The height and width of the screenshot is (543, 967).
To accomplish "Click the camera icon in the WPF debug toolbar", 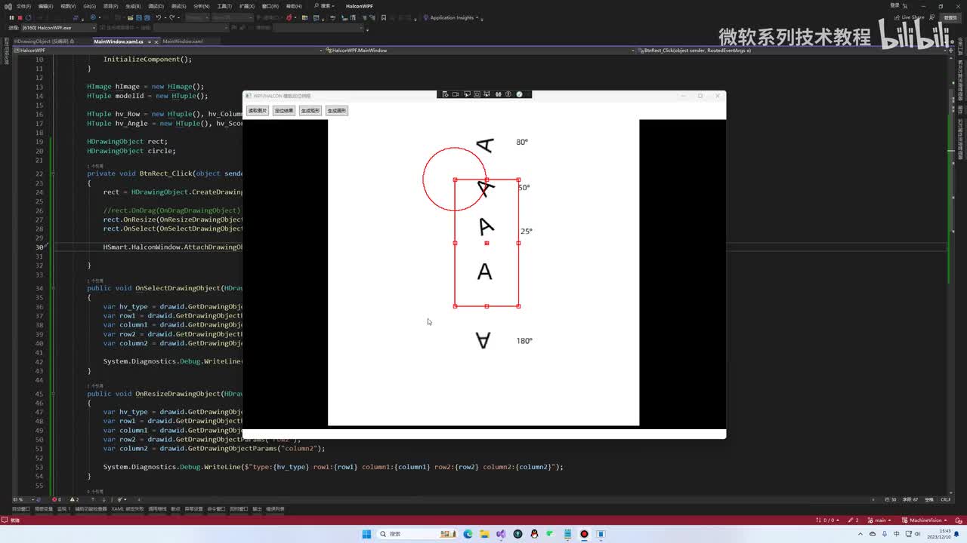I will [456, 94].
